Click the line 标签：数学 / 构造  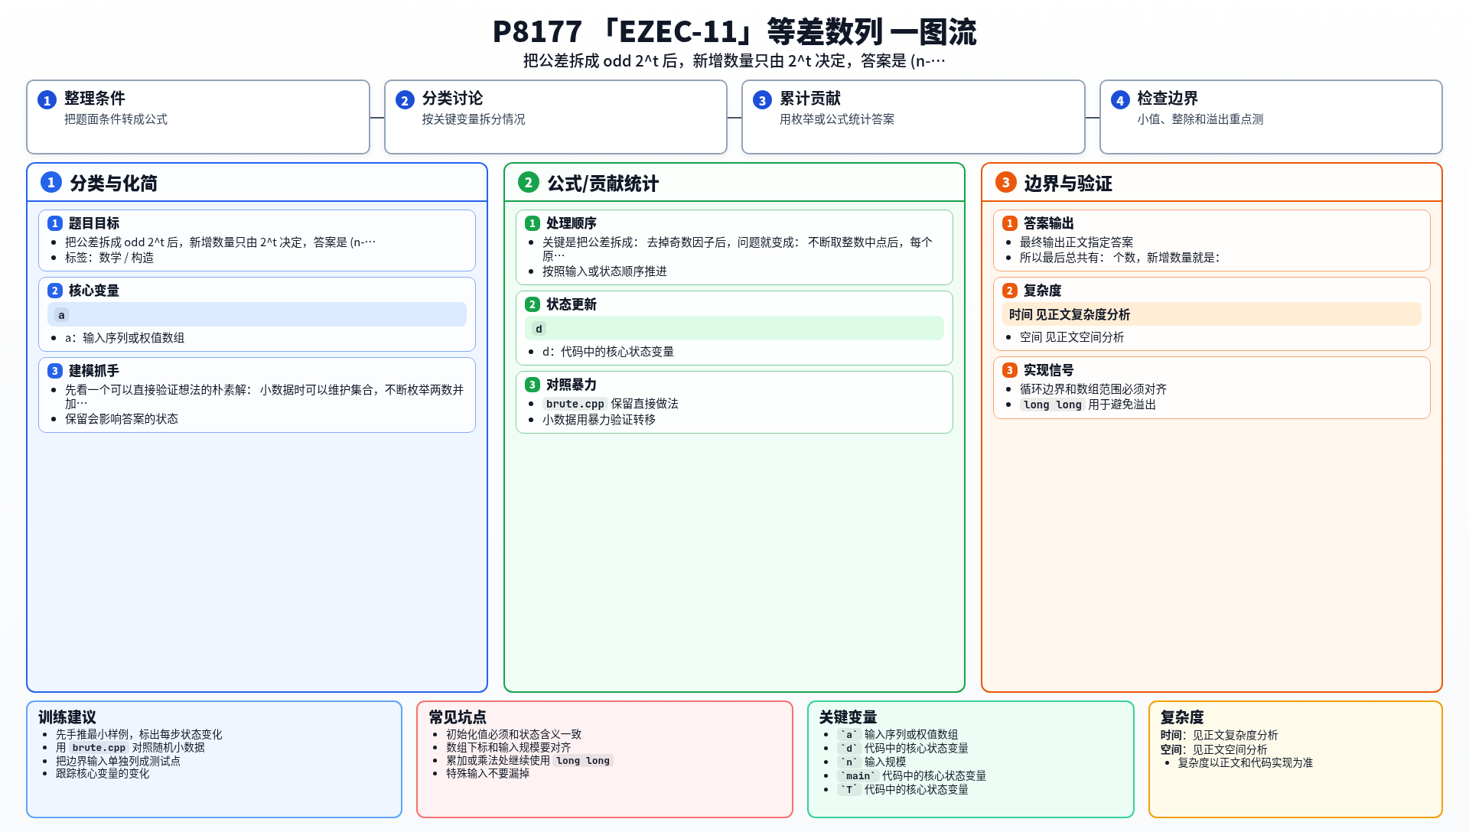point(109,258)
